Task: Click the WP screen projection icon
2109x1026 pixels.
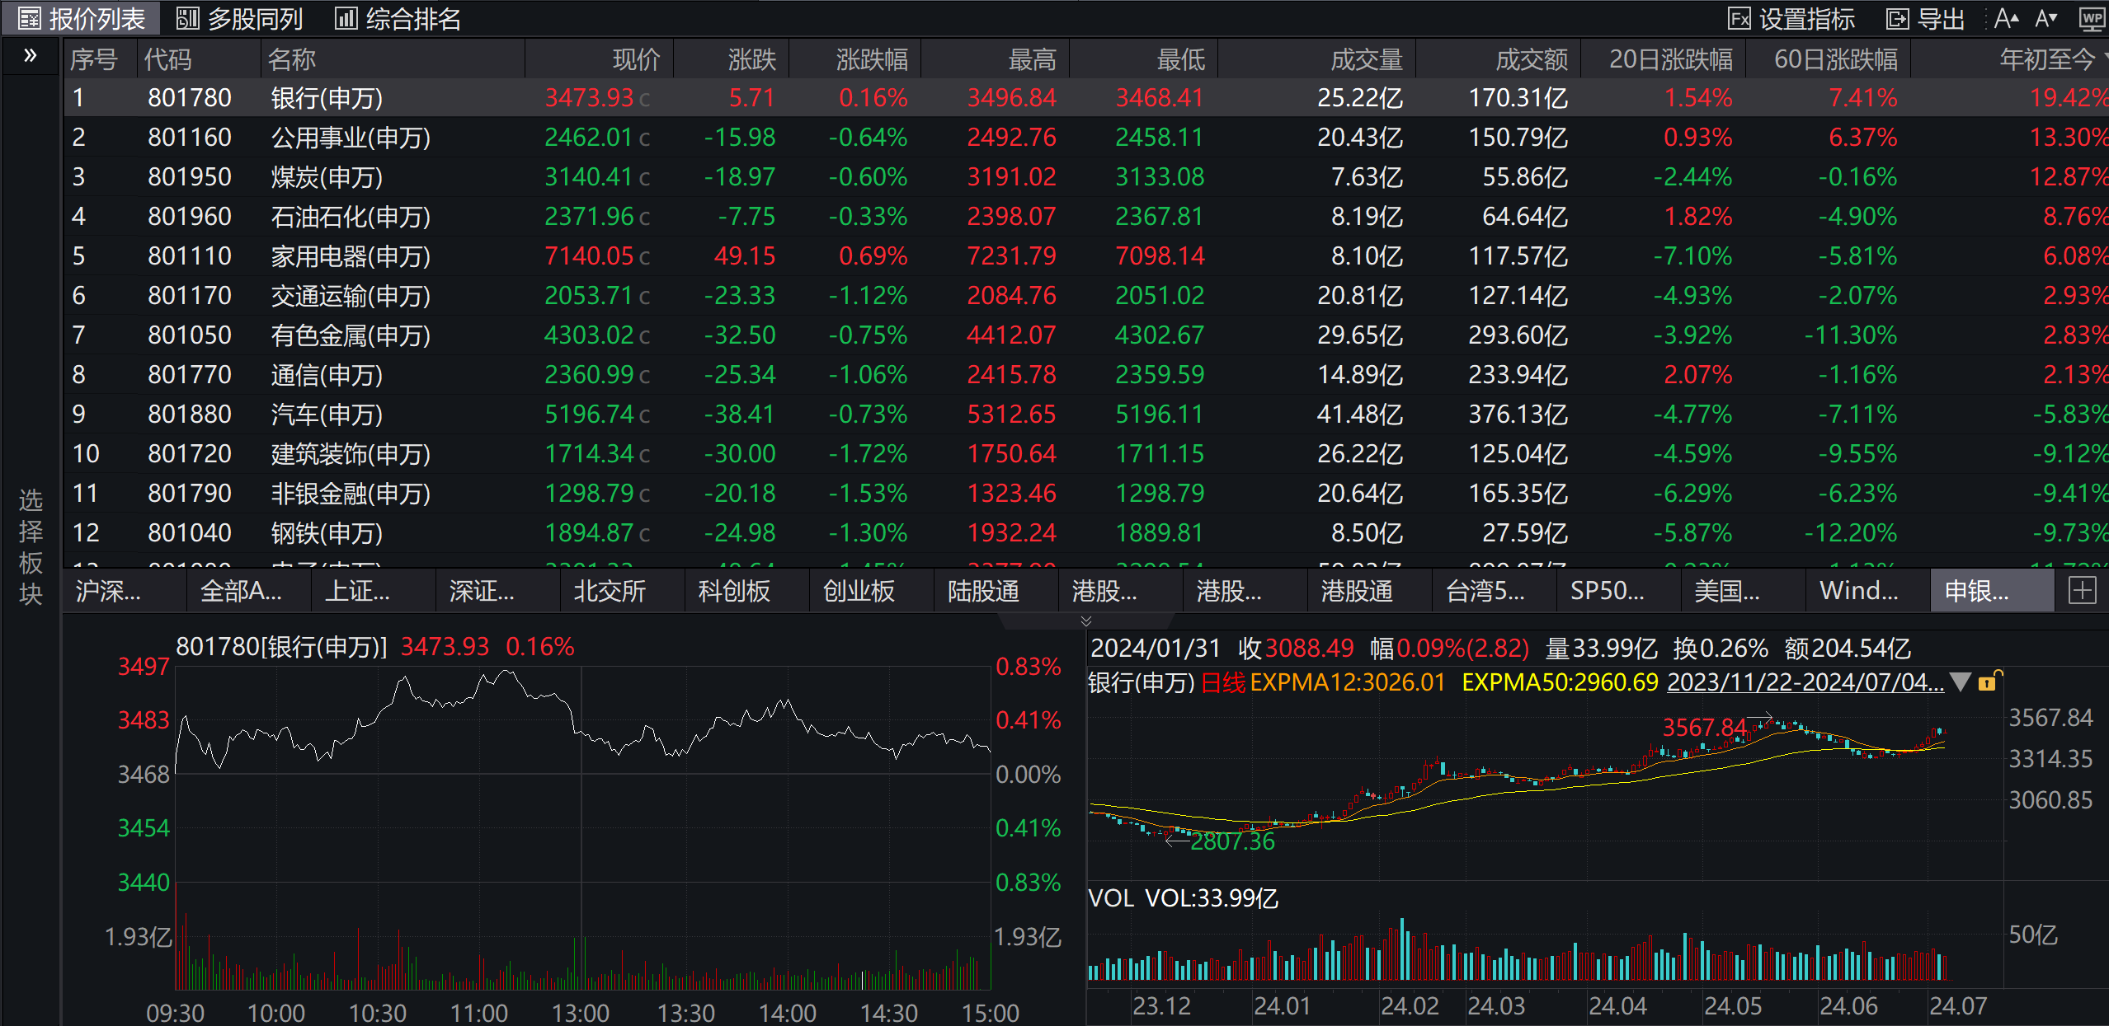Action: point(2092,18)
